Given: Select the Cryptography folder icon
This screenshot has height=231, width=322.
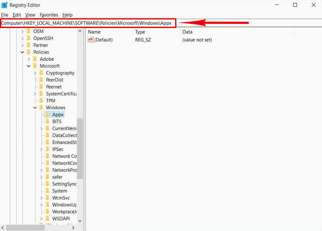Looking at the screenshot, I should [41, 73].
